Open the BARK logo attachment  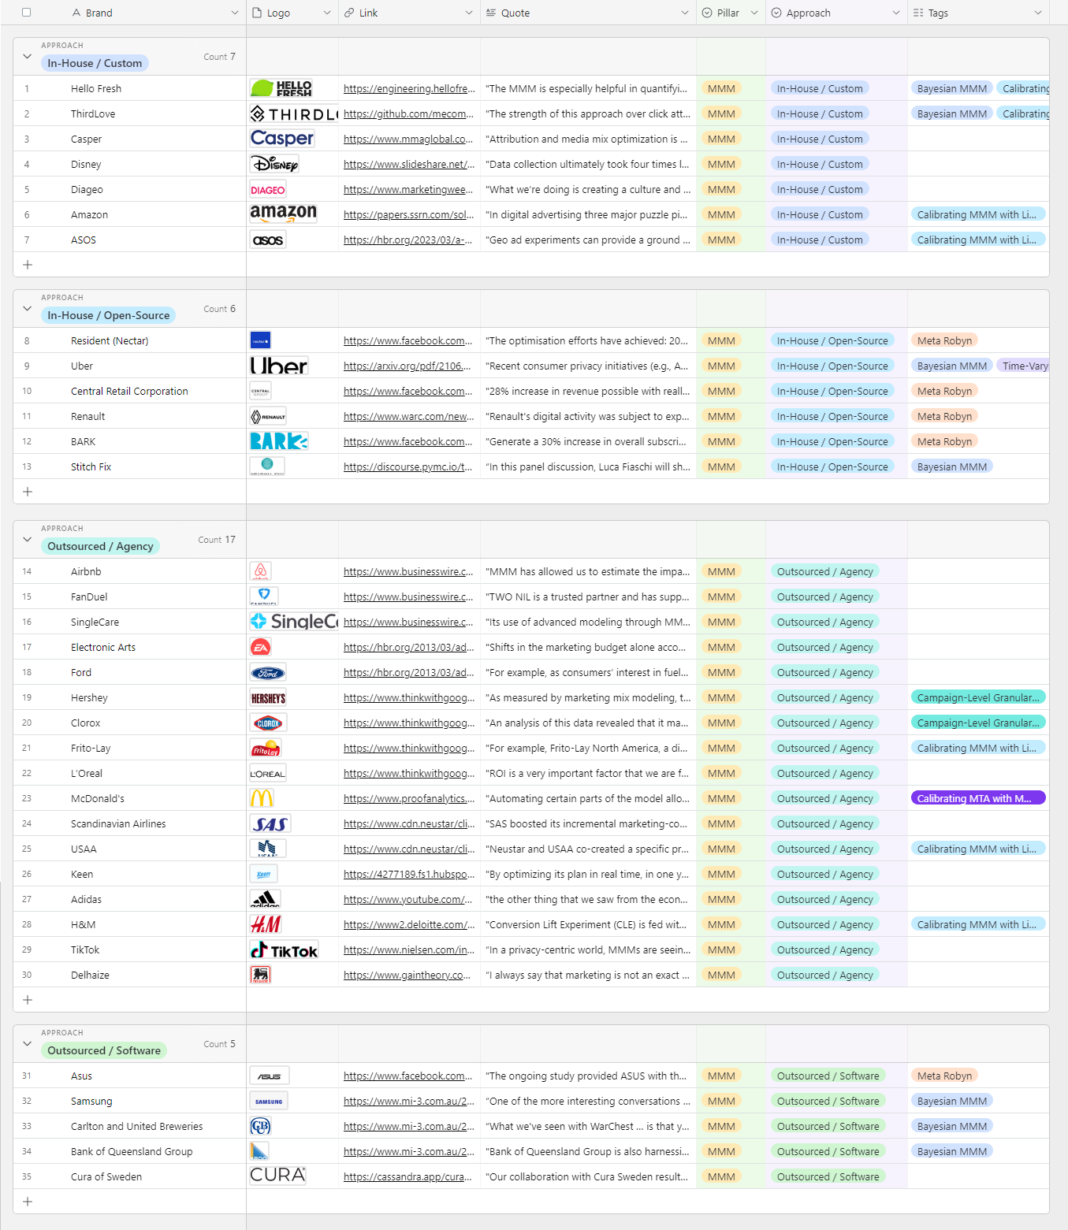(x=279, y=441)
